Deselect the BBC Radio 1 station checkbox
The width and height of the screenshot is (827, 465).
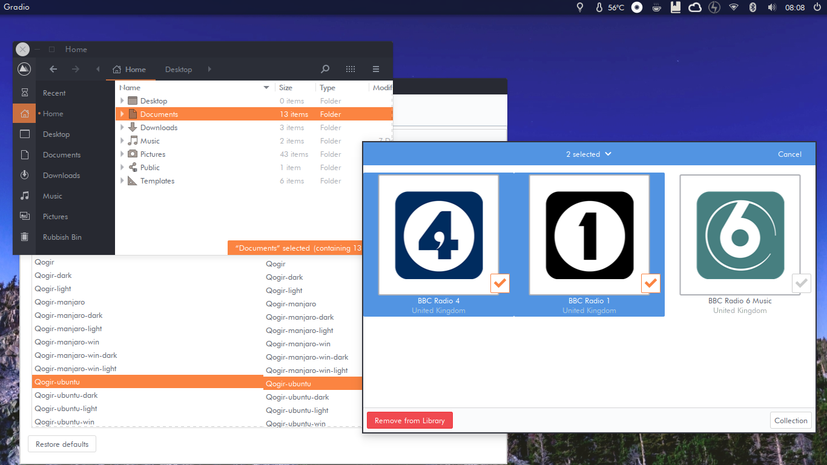[651, 283]
